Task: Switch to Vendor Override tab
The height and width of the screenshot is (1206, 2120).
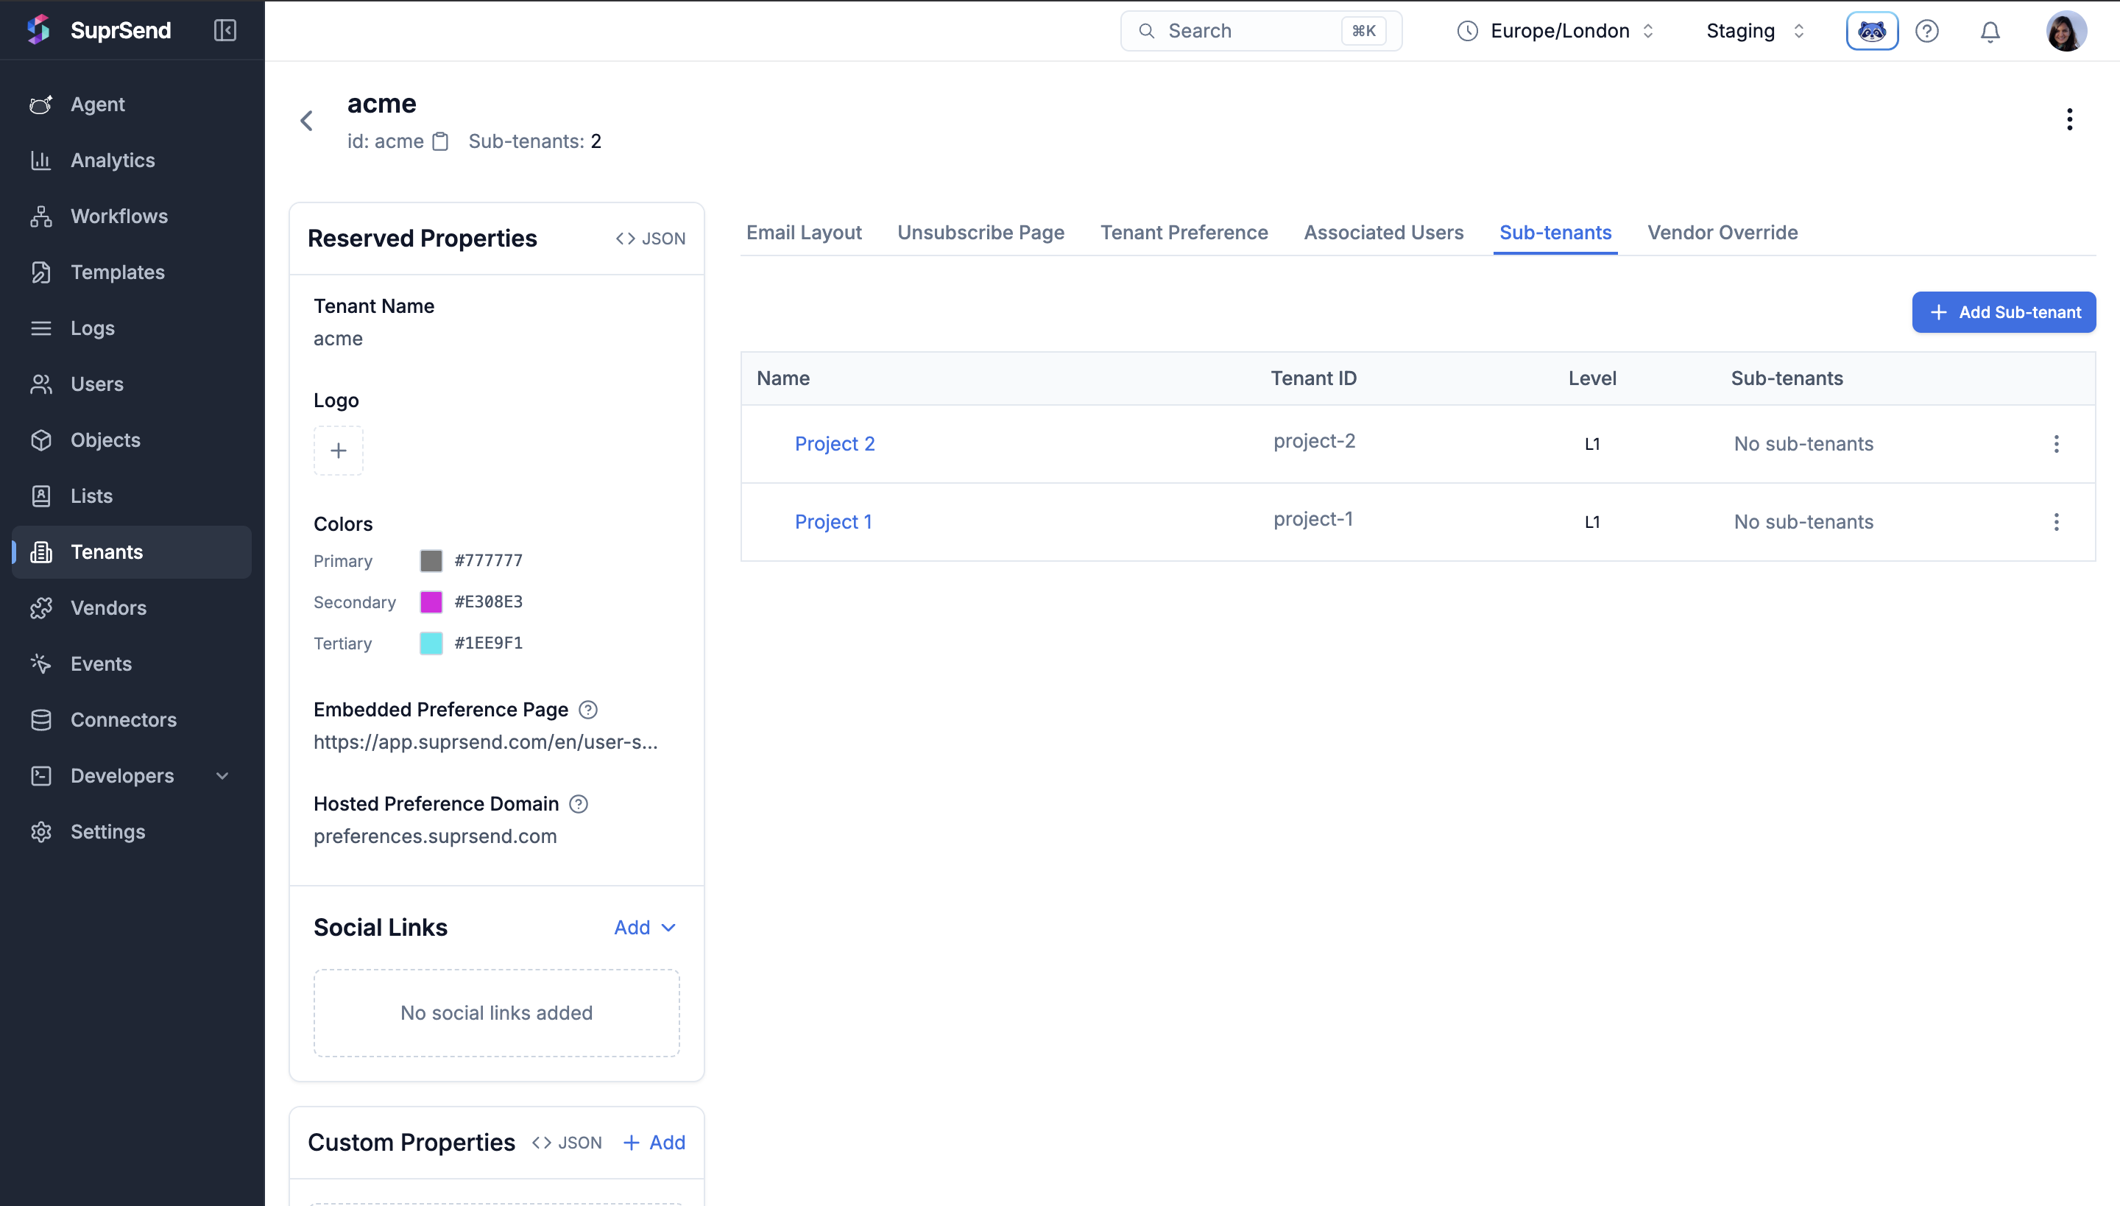Action: pos(1723,233)
